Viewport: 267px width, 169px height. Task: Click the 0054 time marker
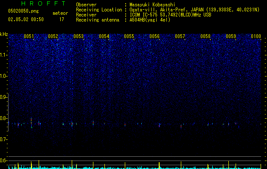[104, 36]
